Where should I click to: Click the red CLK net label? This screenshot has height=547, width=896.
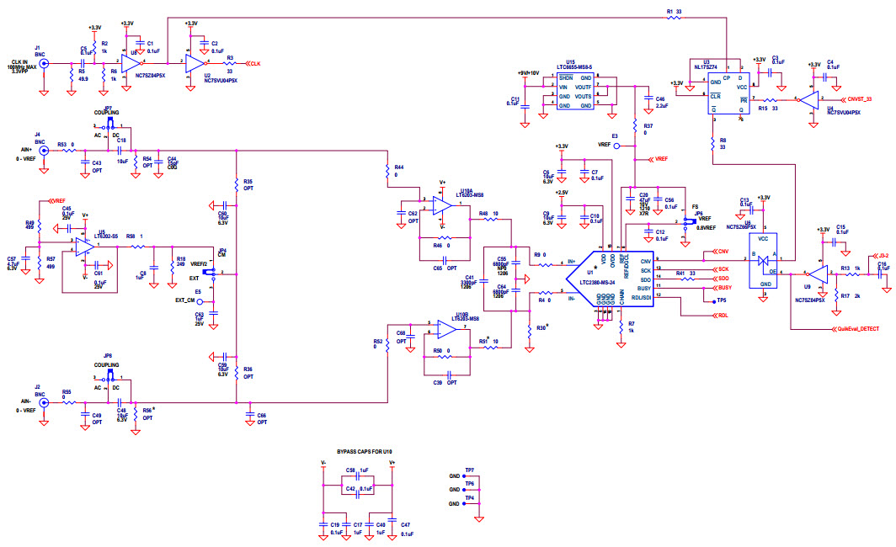tap(256, 63)
